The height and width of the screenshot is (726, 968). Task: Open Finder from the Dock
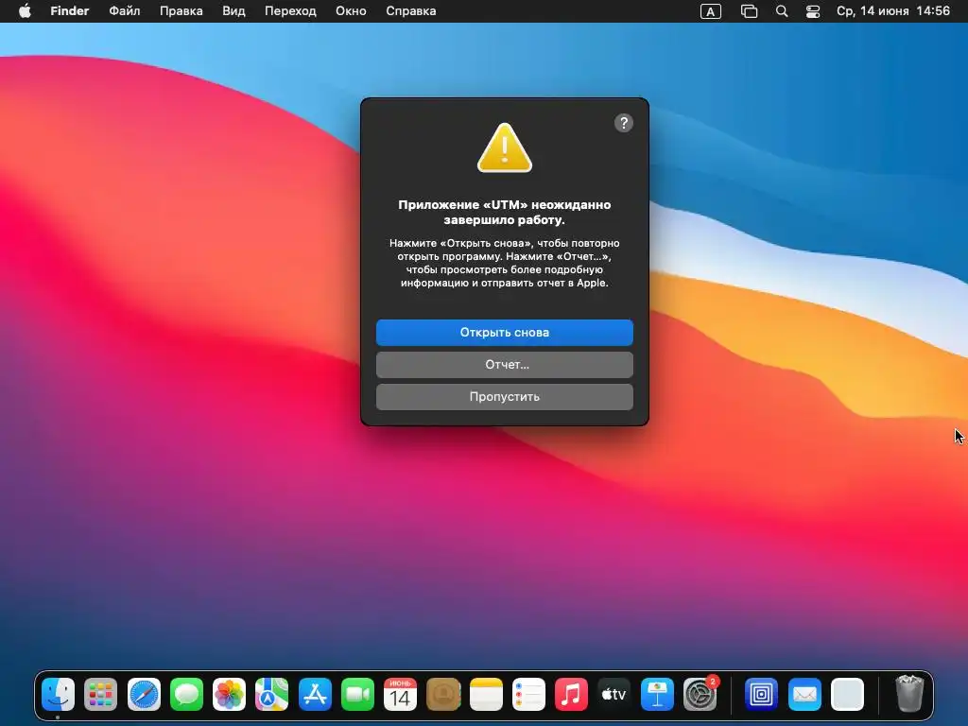[58, 694]
